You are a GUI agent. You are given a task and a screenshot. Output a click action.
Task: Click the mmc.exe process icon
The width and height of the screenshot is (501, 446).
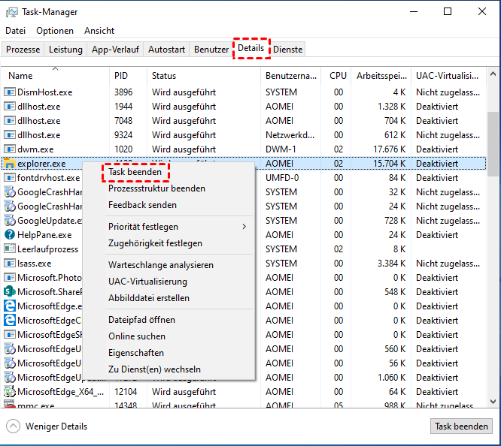[11, 406]
